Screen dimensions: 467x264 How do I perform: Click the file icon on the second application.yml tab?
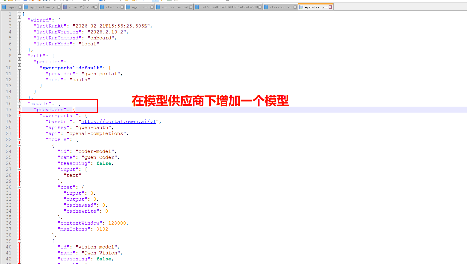(x=158, y=6)
